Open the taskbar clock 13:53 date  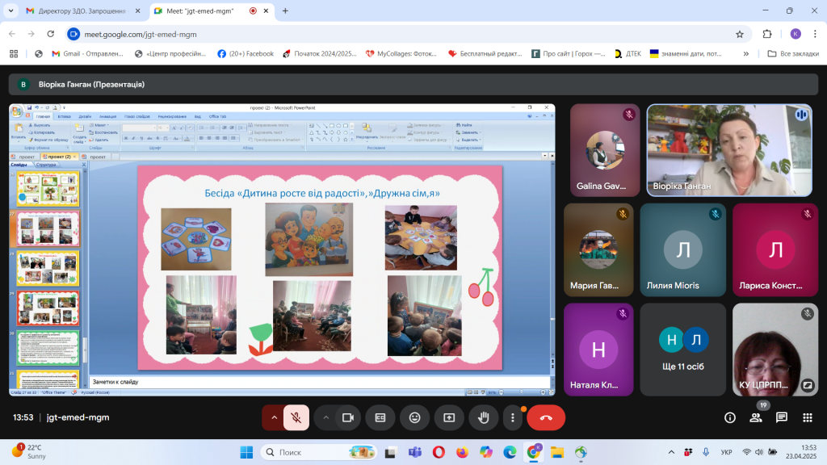(x=800, y=452)
